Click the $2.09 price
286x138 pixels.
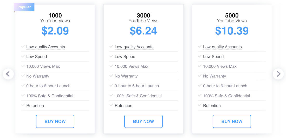coord(55,31)
